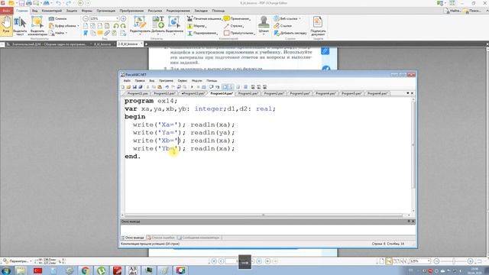The image size is (489, 275).
Task: Rotate view clockwise
Action: point(123,26)
